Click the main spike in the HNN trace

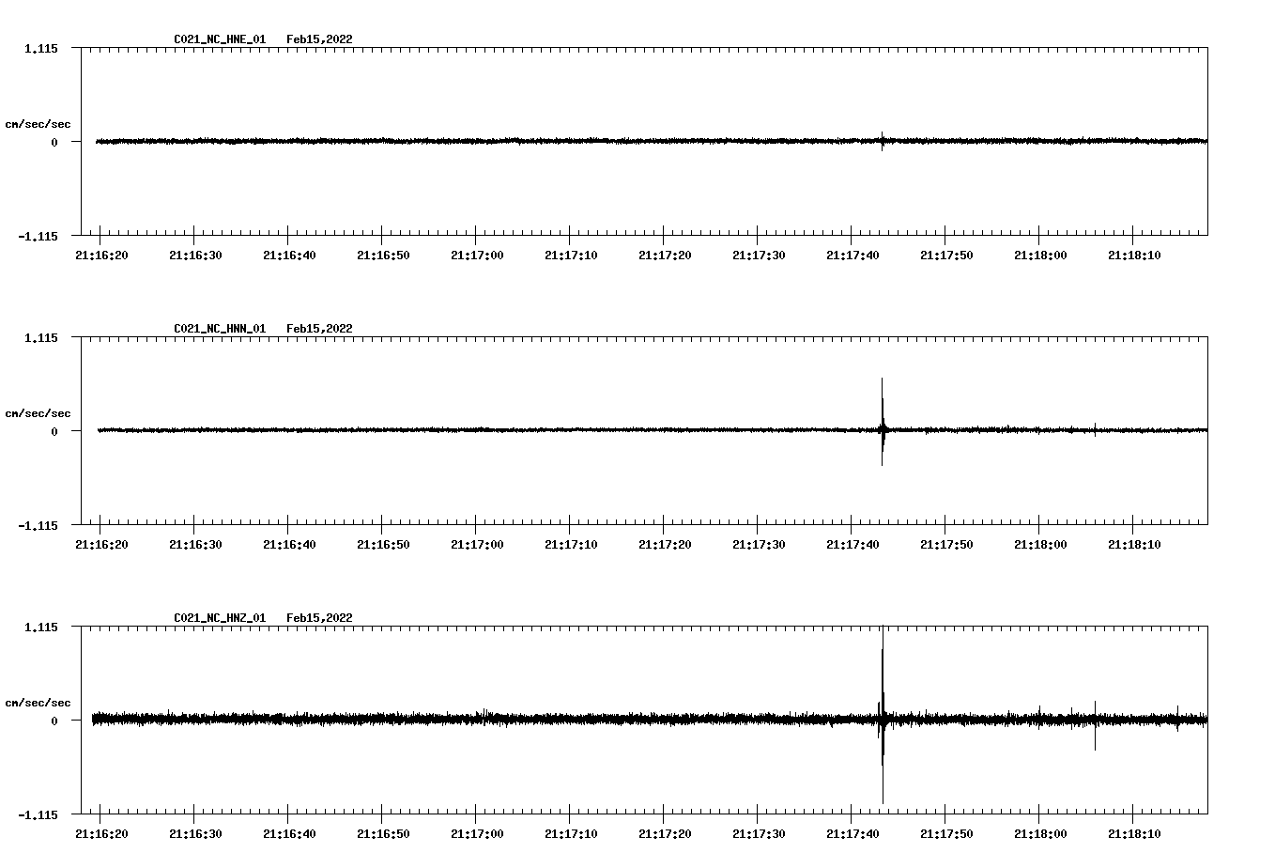tap(883, 422)
